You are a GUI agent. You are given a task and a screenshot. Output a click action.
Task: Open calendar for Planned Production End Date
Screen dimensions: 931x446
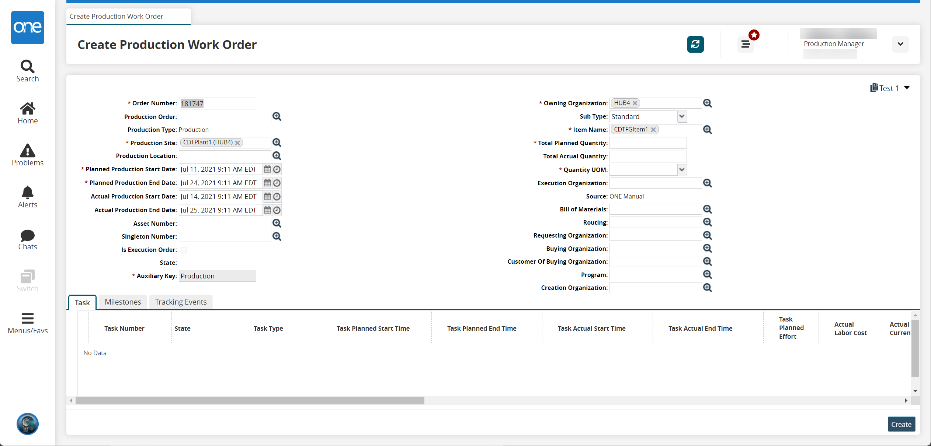click(x=267, y=183)
